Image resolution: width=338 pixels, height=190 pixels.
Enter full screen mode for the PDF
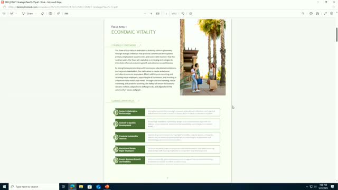tap(325, 14)
